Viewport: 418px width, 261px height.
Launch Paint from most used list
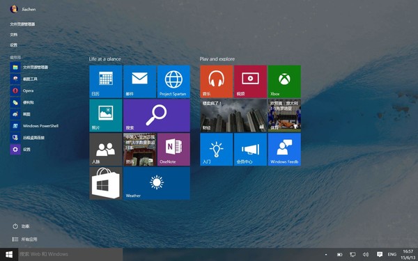(x=20, y=114)
